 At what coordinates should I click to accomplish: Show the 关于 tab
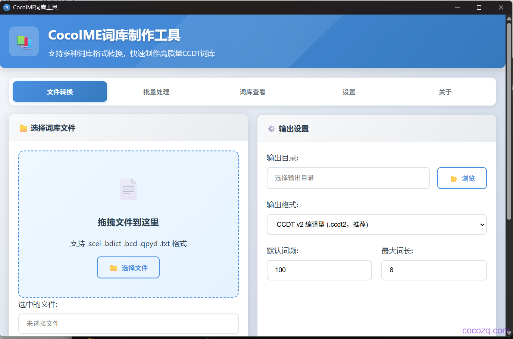click(x=445, y=92)
